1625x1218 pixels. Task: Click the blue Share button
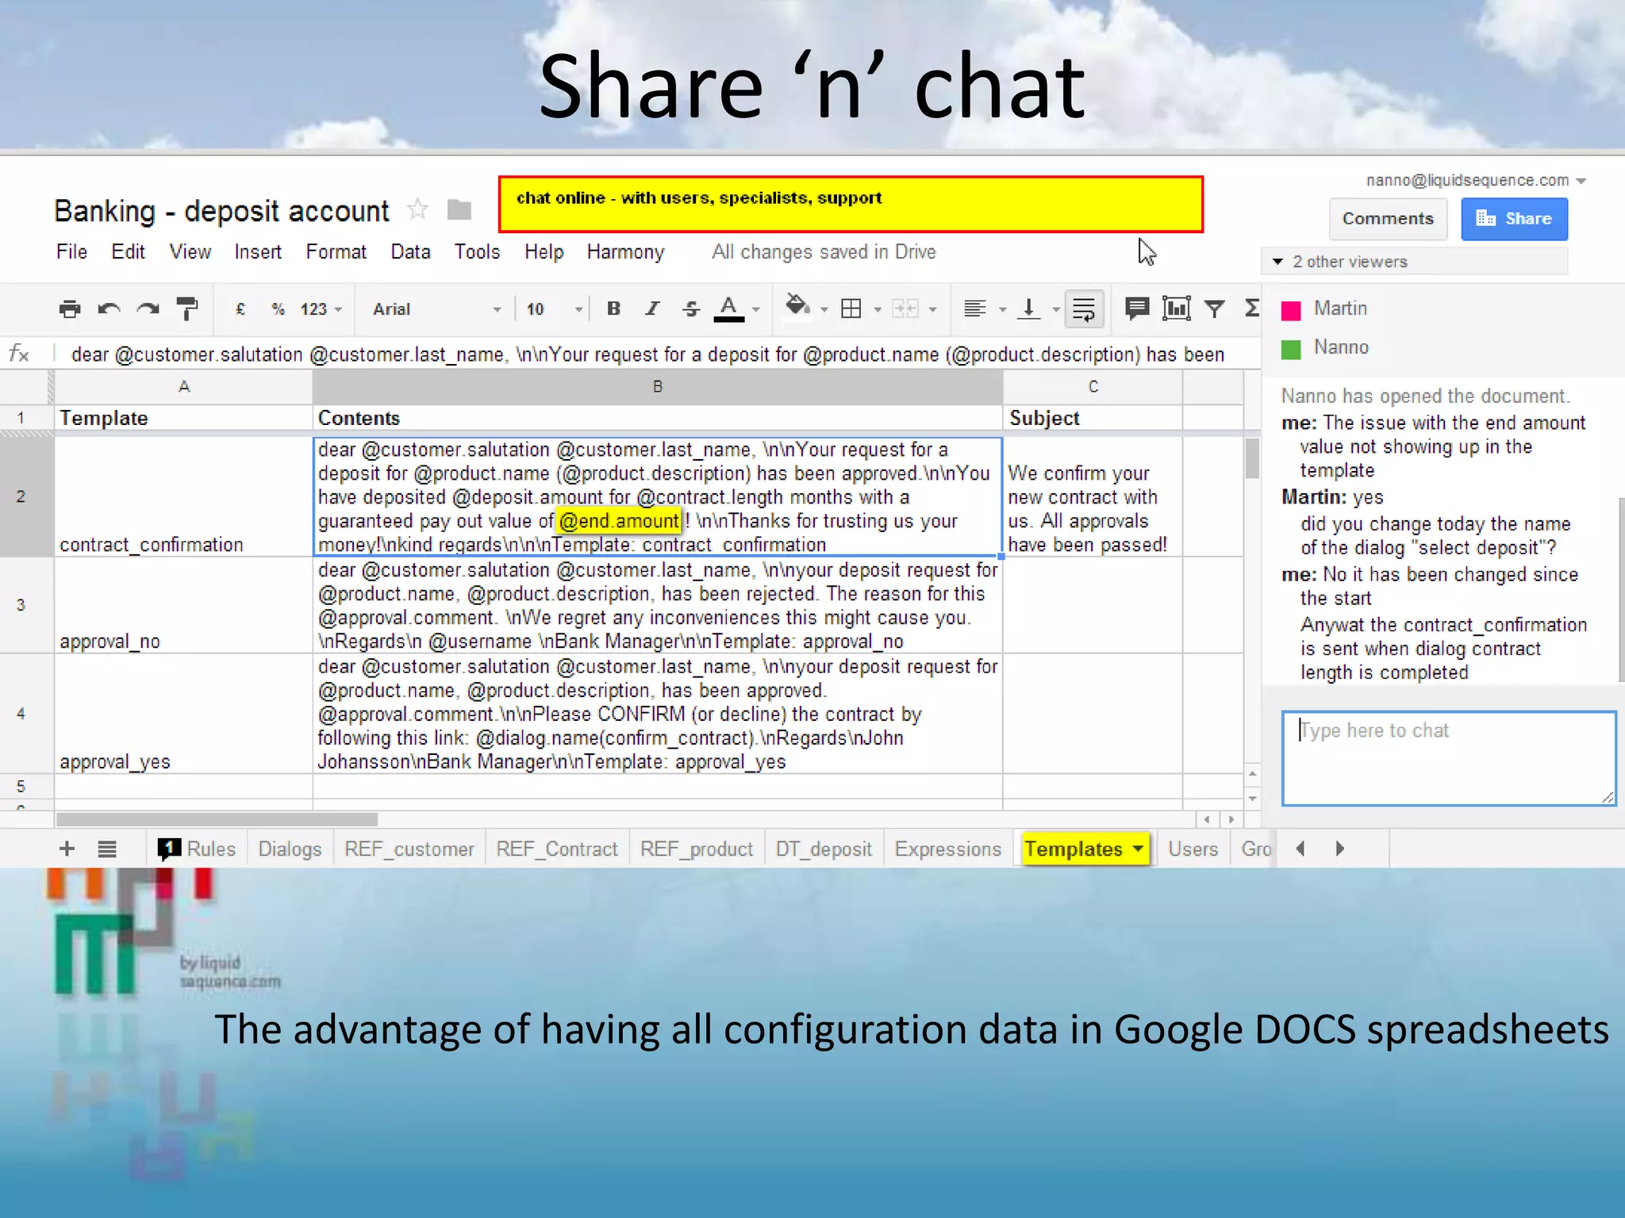tap(1514, 219)
